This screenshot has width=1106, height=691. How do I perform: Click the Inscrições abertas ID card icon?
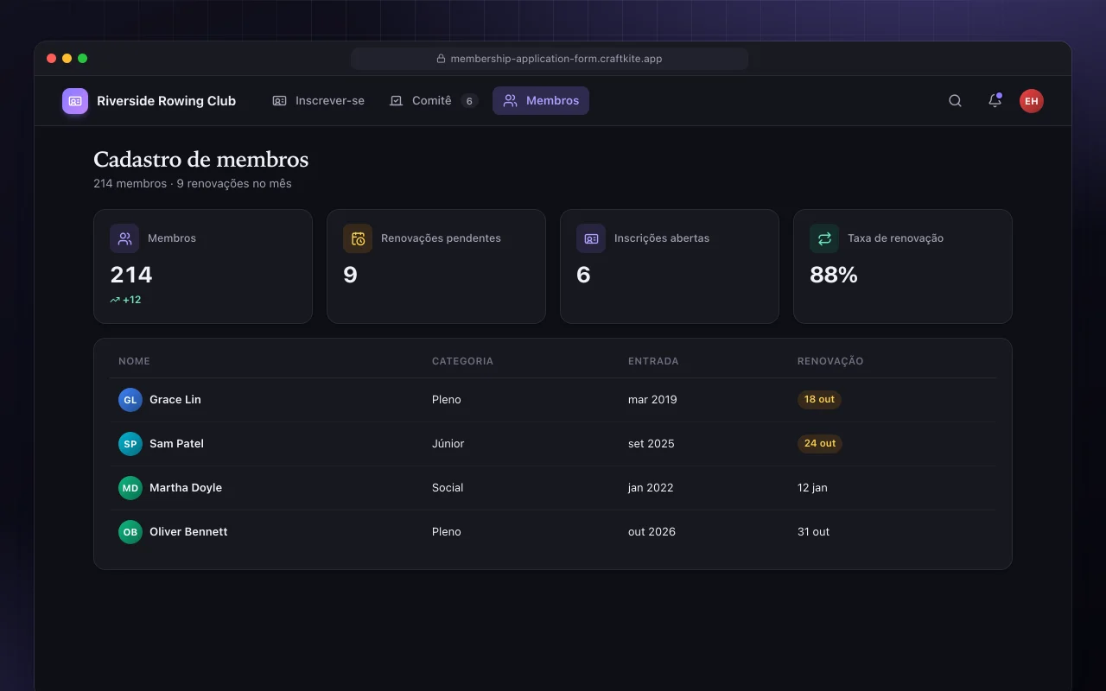[591, 238]
